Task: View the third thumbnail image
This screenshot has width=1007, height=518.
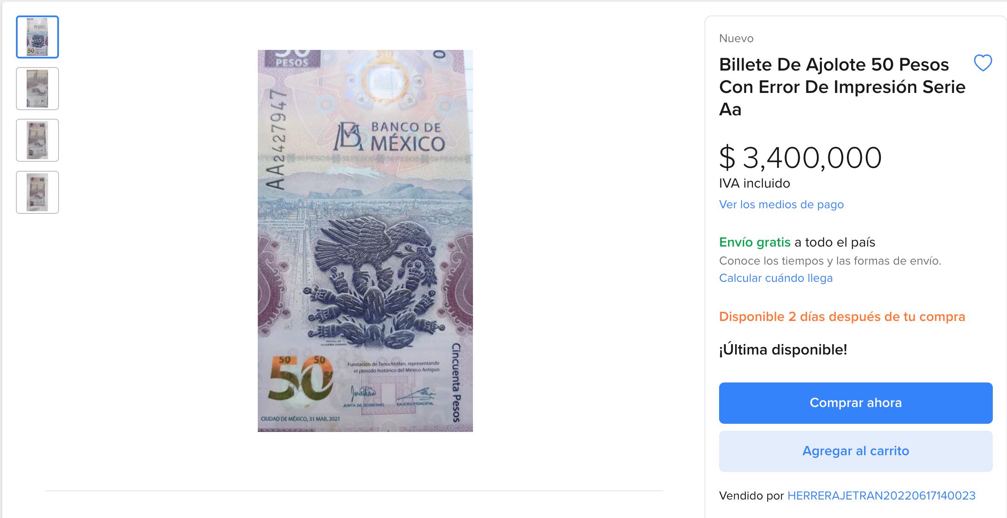Action: click(37, 140)
